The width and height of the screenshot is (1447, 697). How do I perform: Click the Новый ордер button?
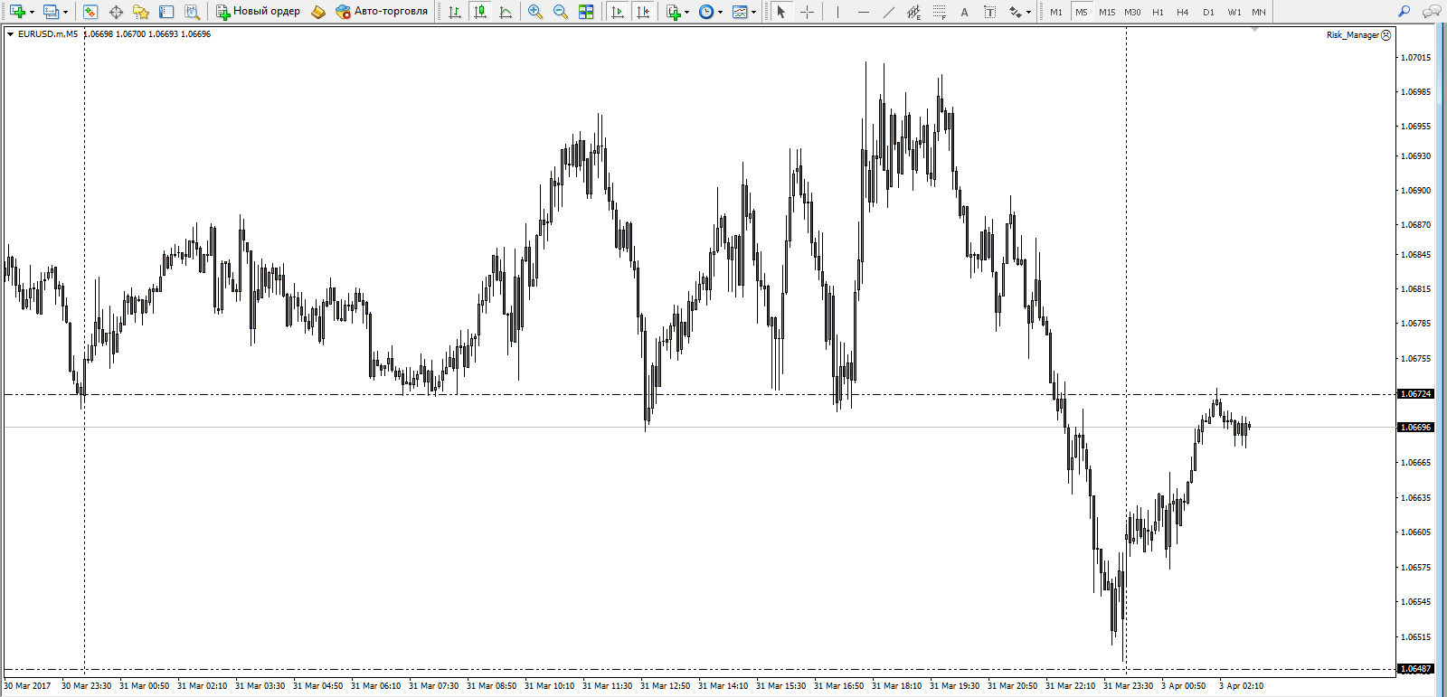pyautogui.click(x=258, y=12)
